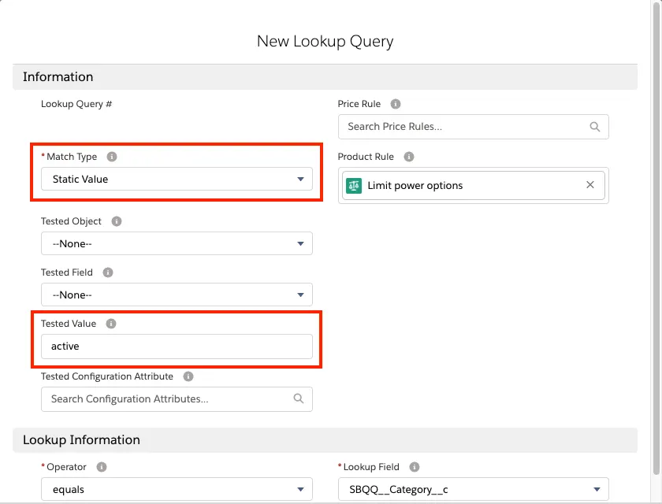Click the Product Rule info icon
Image resolution: width=662 pixels, height=504 pixels.
pyautogui.click(x=408, y=157)
